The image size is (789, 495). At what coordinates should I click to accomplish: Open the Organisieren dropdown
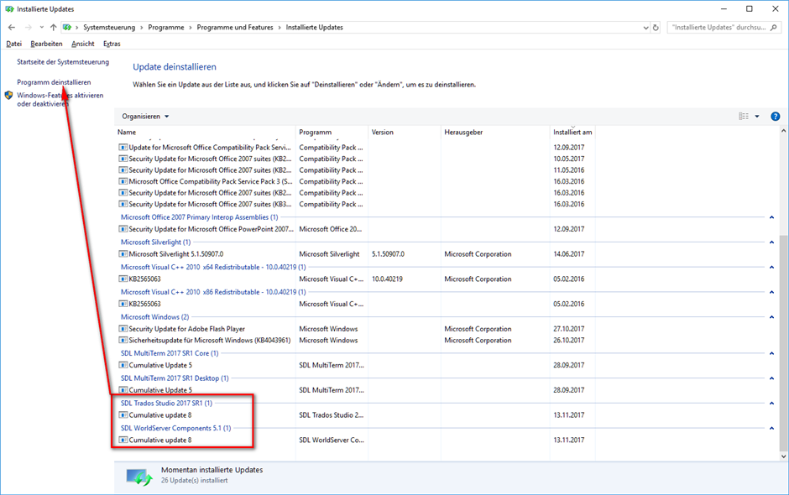click(x=145, y=117)
